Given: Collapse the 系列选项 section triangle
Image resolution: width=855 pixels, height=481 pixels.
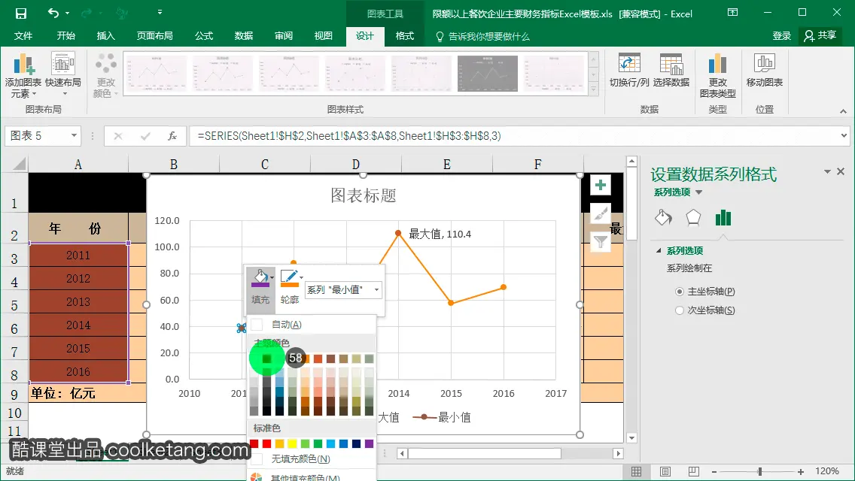Looking at the screenshot, I should tap(658, 250).
